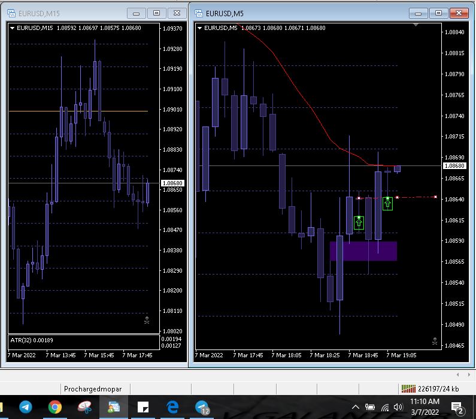
Task: Open the Wi-Fi network tray icon
Action: (385, 407)
